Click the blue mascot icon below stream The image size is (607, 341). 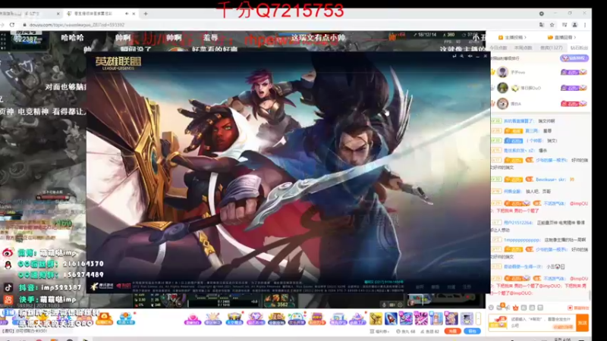(x=126, y=319)
